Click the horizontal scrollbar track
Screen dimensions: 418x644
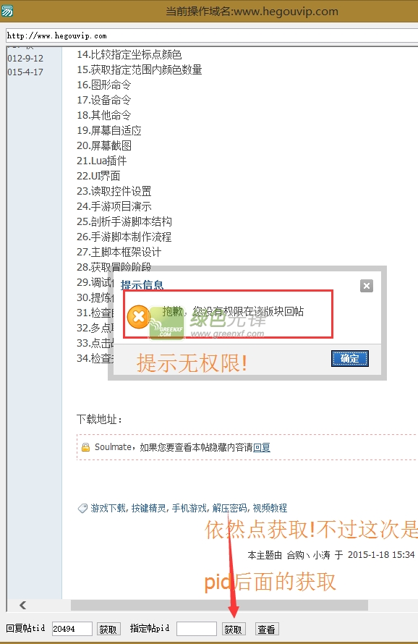[219, 605]
